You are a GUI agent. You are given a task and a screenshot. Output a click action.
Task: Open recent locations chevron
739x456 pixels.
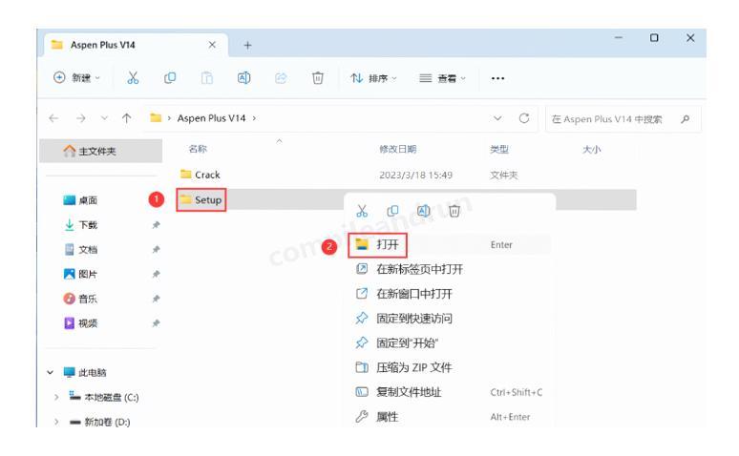(x=105, y=118)
